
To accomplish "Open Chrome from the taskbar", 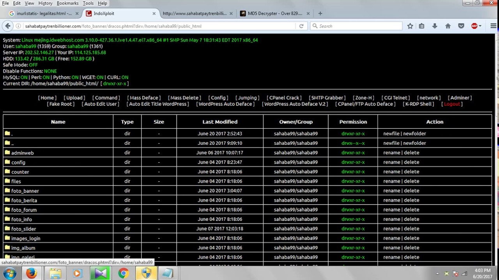I will (x=123, y=273).
